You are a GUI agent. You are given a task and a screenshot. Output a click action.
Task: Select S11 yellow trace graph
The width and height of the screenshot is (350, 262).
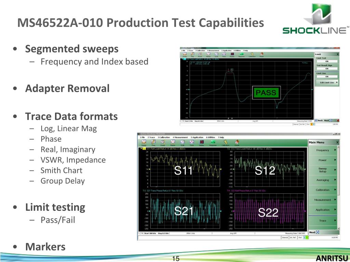(185, 169)
